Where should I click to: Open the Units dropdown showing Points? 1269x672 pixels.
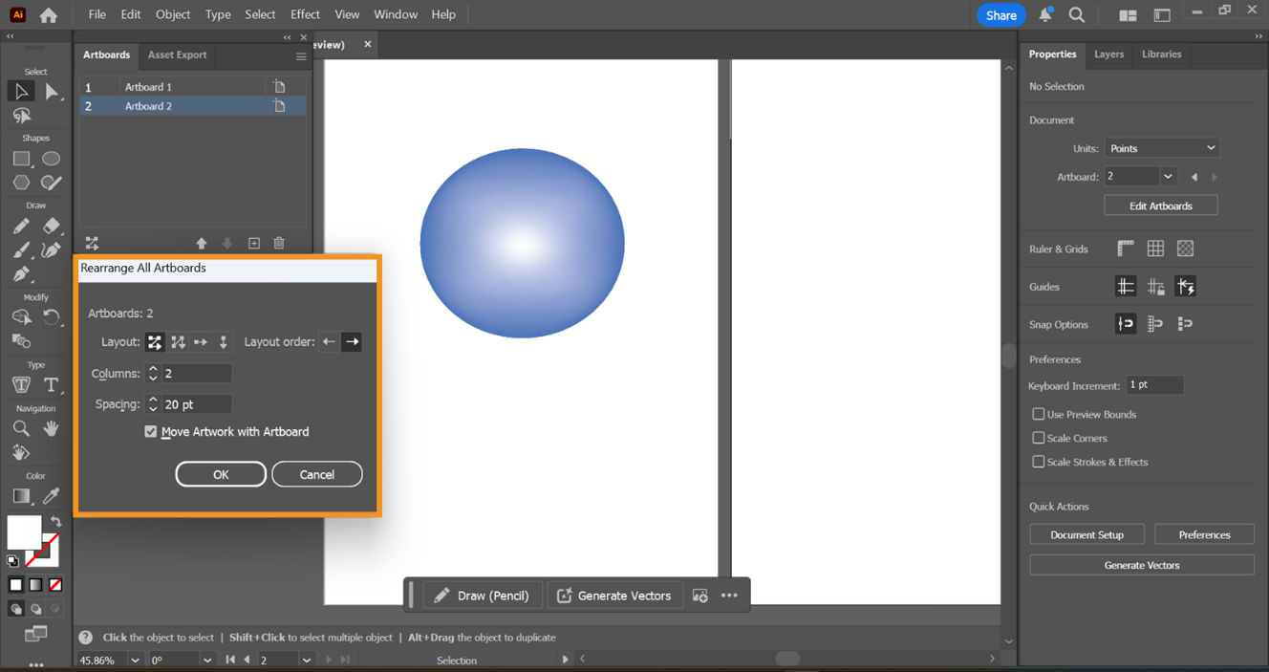pos(1161,147)
